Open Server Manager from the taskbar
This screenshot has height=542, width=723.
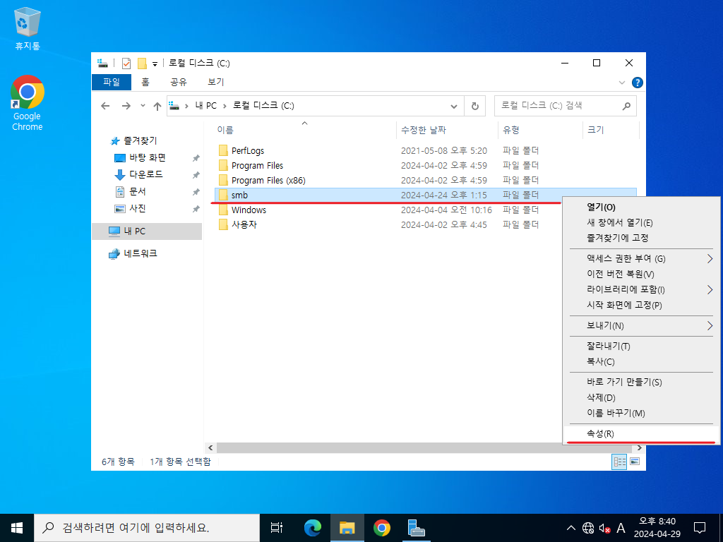pos(417,528)
